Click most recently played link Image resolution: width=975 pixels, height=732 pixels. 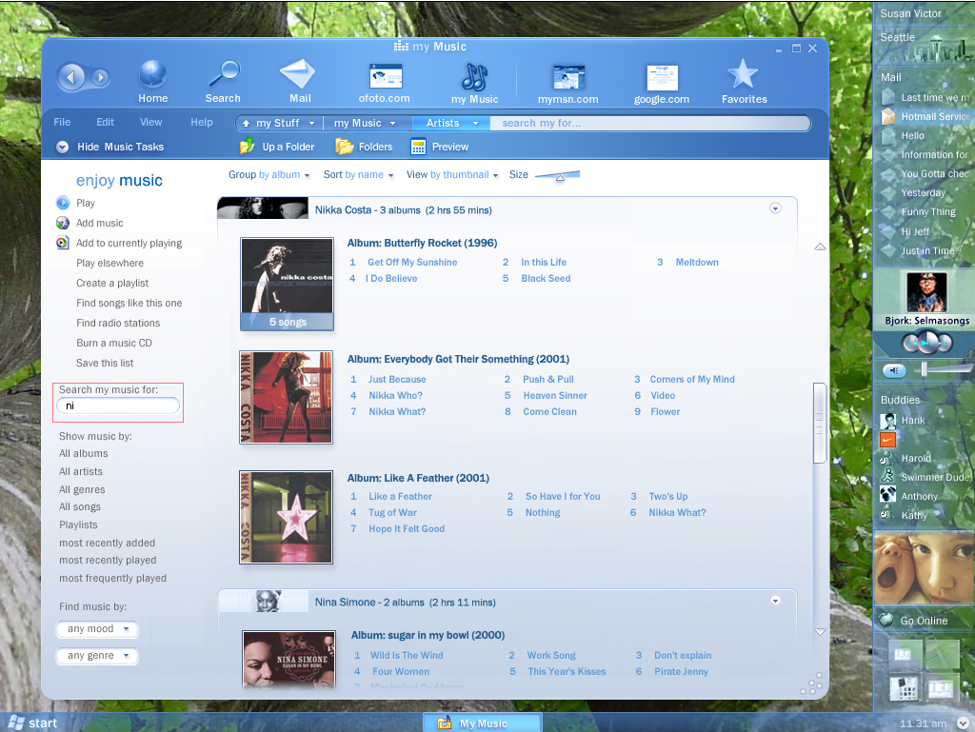coord(108,560)
